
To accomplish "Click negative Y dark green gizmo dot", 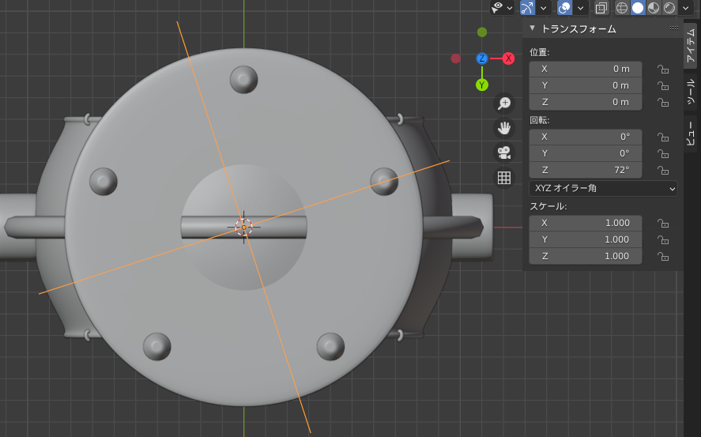I will (x=482, y=32).
